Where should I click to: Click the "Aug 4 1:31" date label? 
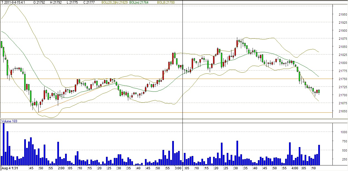coord(10,168)
